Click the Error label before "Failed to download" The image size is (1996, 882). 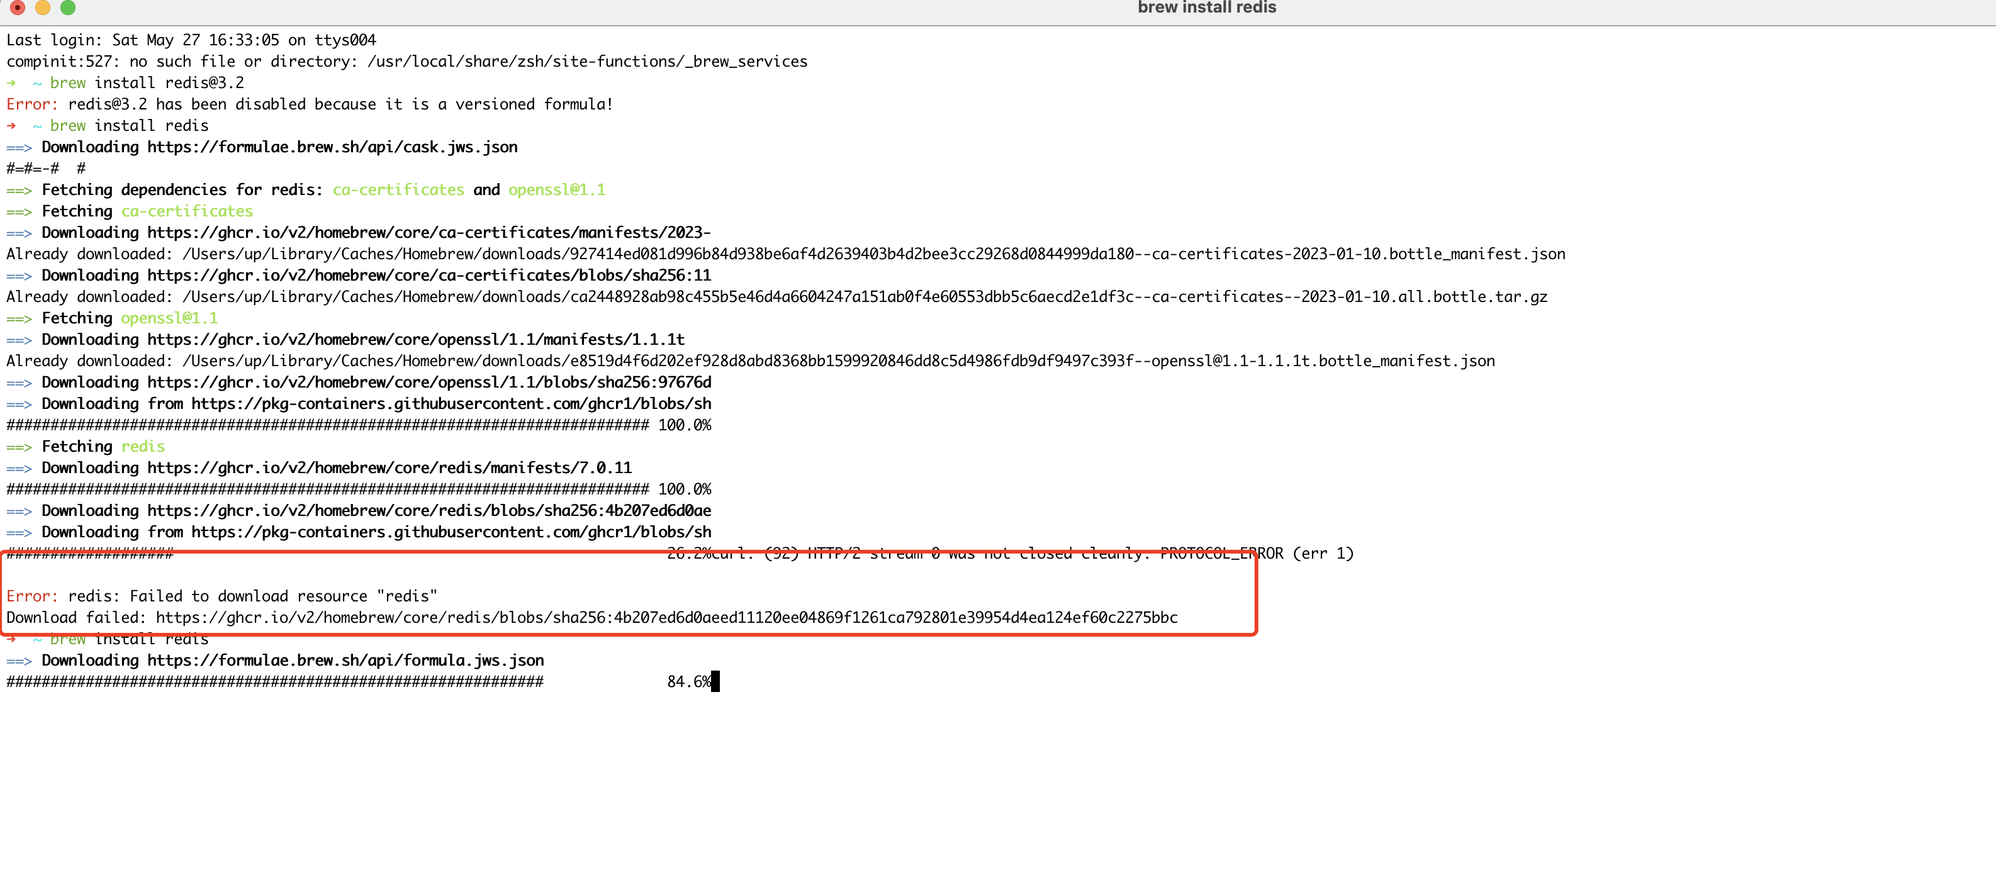click(31, 596)
